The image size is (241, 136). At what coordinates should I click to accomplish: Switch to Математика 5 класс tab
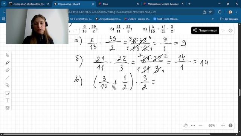tap(163, 4)
